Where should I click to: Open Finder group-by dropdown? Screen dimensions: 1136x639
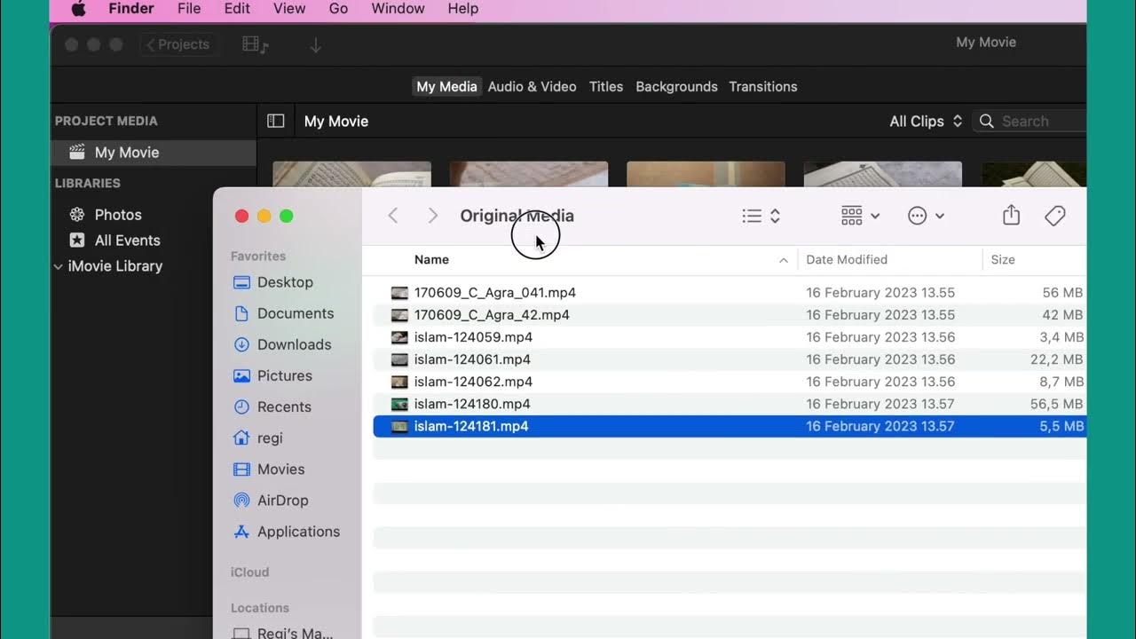tap(860, 216)
